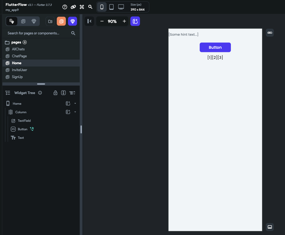Viewport: 285px width, 235px height.
Task: Select the phone device preview
Action: pyautogui.click(x=102, y=7)
